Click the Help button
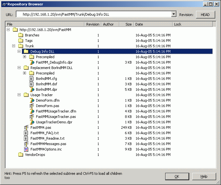 pos(204,176)
